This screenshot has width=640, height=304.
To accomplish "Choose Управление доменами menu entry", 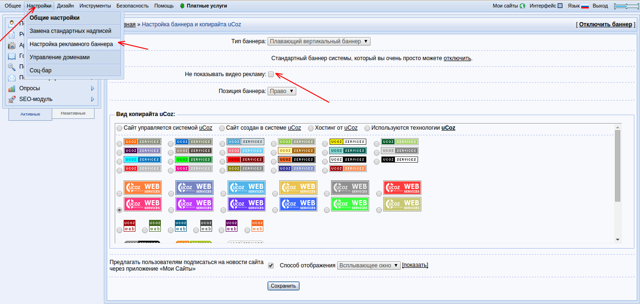I will coord(74,57).
